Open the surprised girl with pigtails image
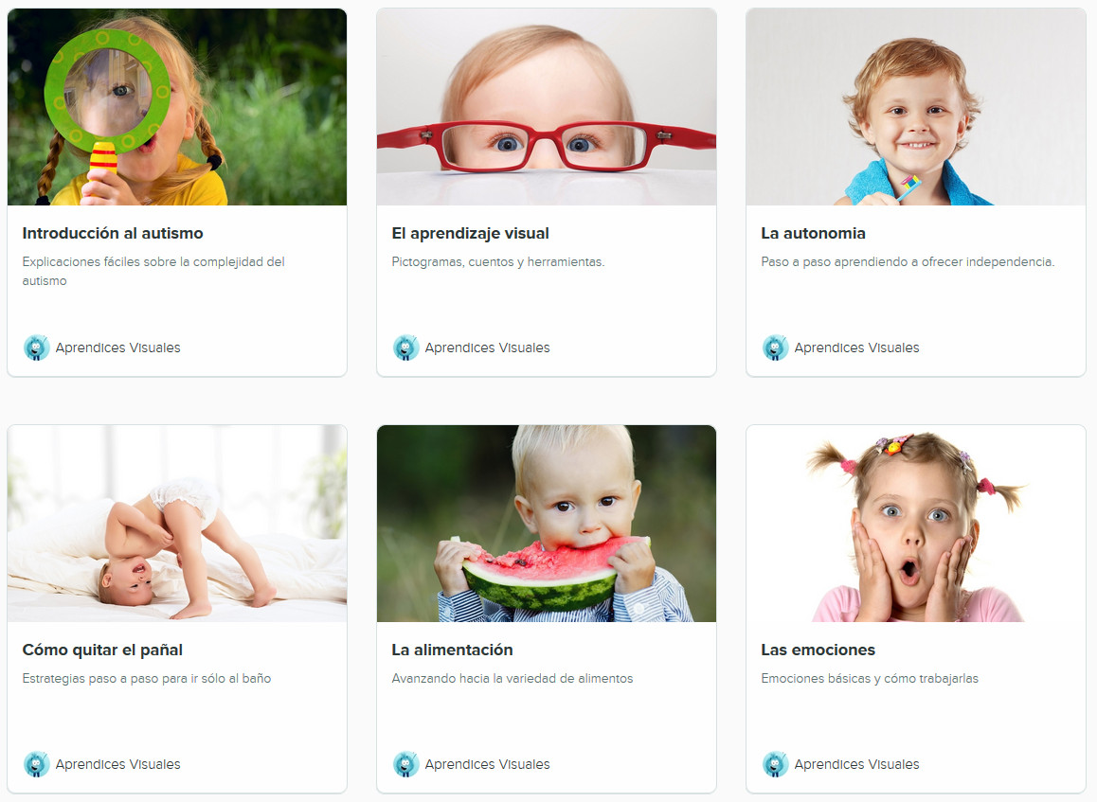1097x802 pixels. [916, 524]
